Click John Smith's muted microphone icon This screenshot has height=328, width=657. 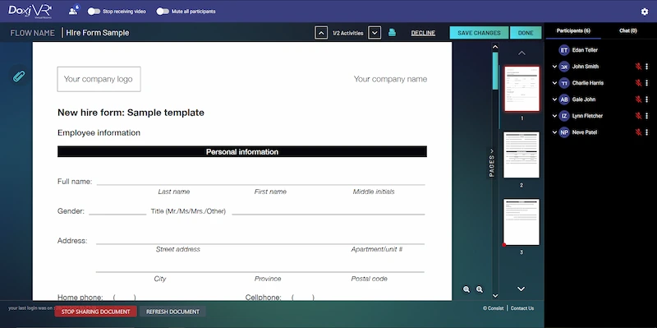click(x=638, y=67)
